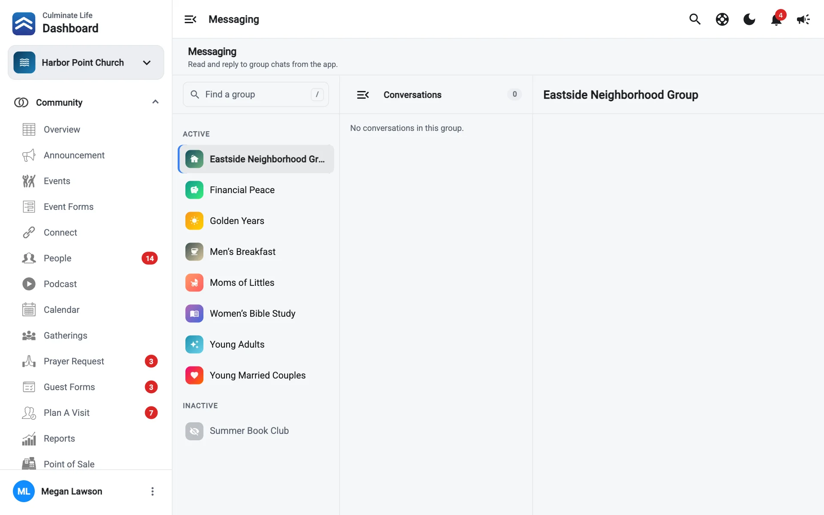
Task: Open Guest Forms in sidebar
Action: click(x=70, y=387)
